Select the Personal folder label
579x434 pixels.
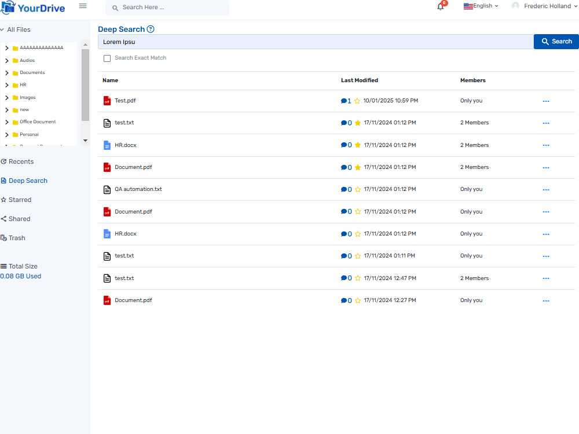pyautogui.click(x=29, y=135)
